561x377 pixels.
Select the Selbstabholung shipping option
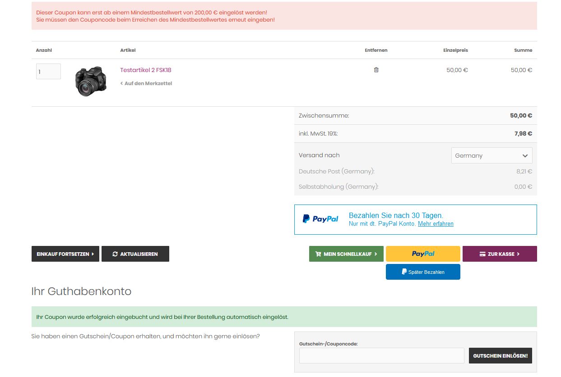click(x=338, y=187)
